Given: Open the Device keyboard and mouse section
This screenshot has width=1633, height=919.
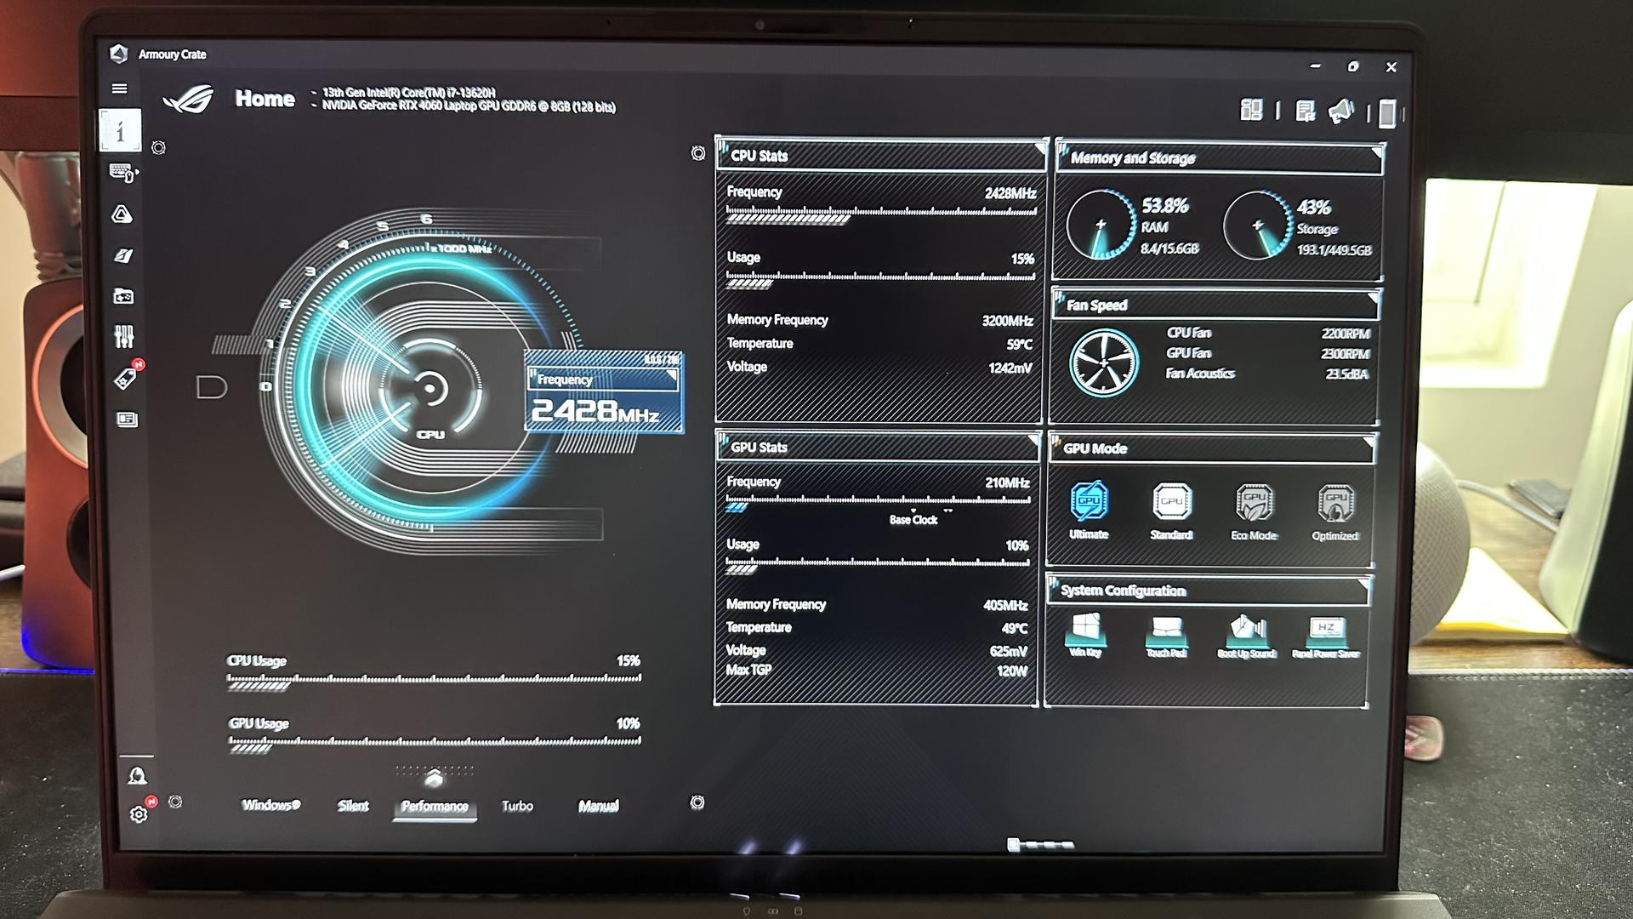Looking at the screenshot, I should [124, 173].
